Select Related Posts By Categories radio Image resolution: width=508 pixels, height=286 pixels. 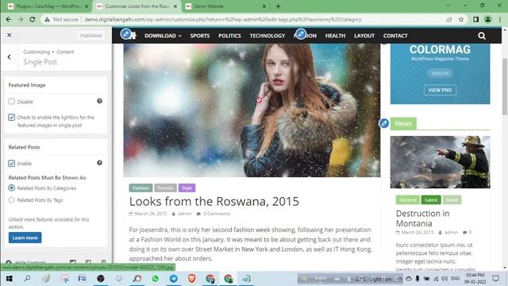(x=12, y=188)
